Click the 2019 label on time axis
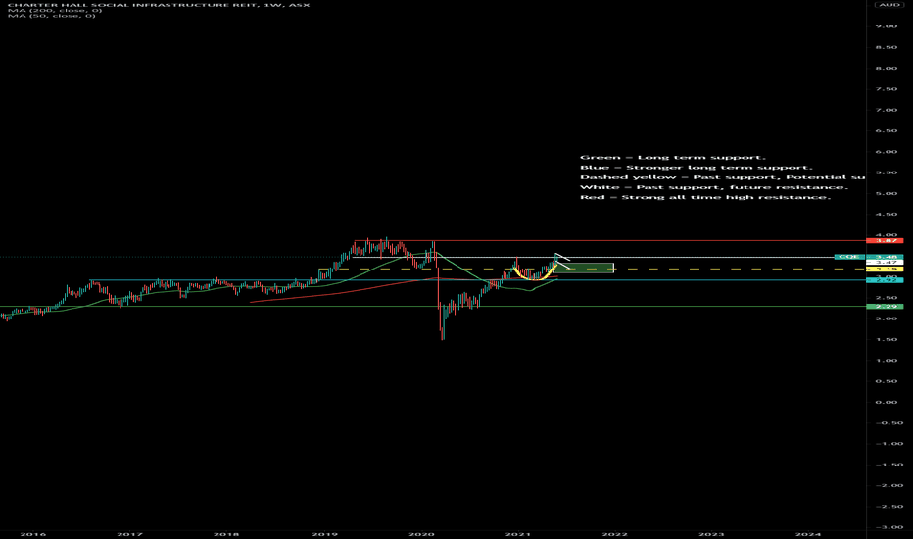The height and width of the screenshot is (539, 913). tap(325, 534)
